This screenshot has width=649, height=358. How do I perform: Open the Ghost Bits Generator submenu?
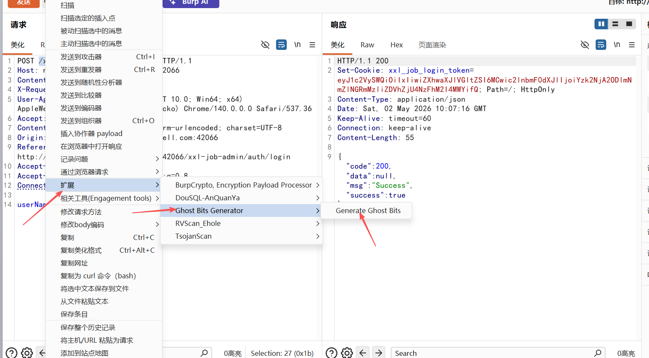242,211
